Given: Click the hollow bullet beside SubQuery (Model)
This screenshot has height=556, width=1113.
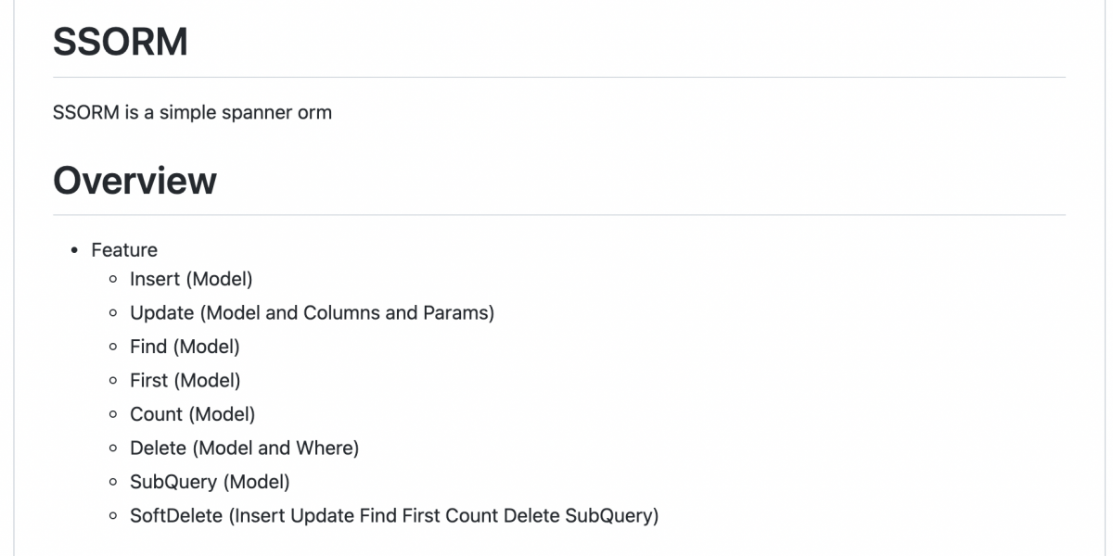Looking at the screenshot, I should (x=113, y=483).
